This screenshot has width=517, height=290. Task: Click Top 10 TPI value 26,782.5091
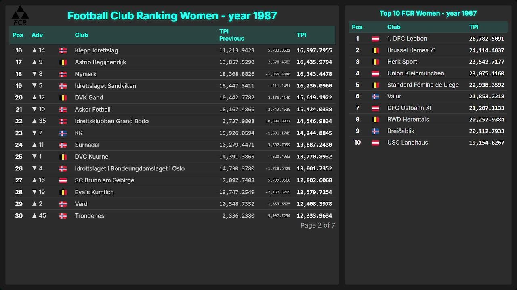click(487, 39)
